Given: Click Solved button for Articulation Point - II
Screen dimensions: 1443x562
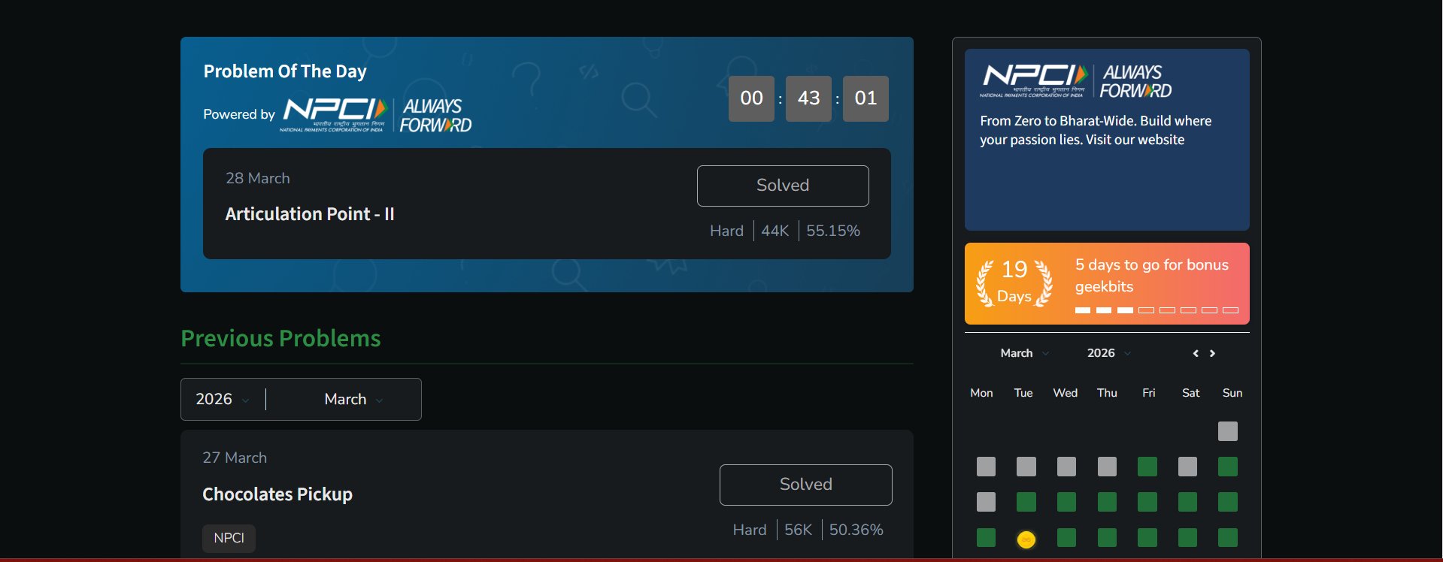Looking at the screenshot, I should (x=783, y=186).
